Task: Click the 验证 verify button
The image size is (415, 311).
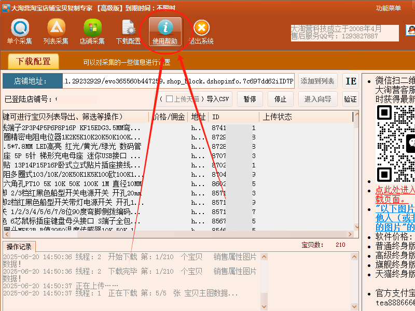Action: tap(350, 99)
